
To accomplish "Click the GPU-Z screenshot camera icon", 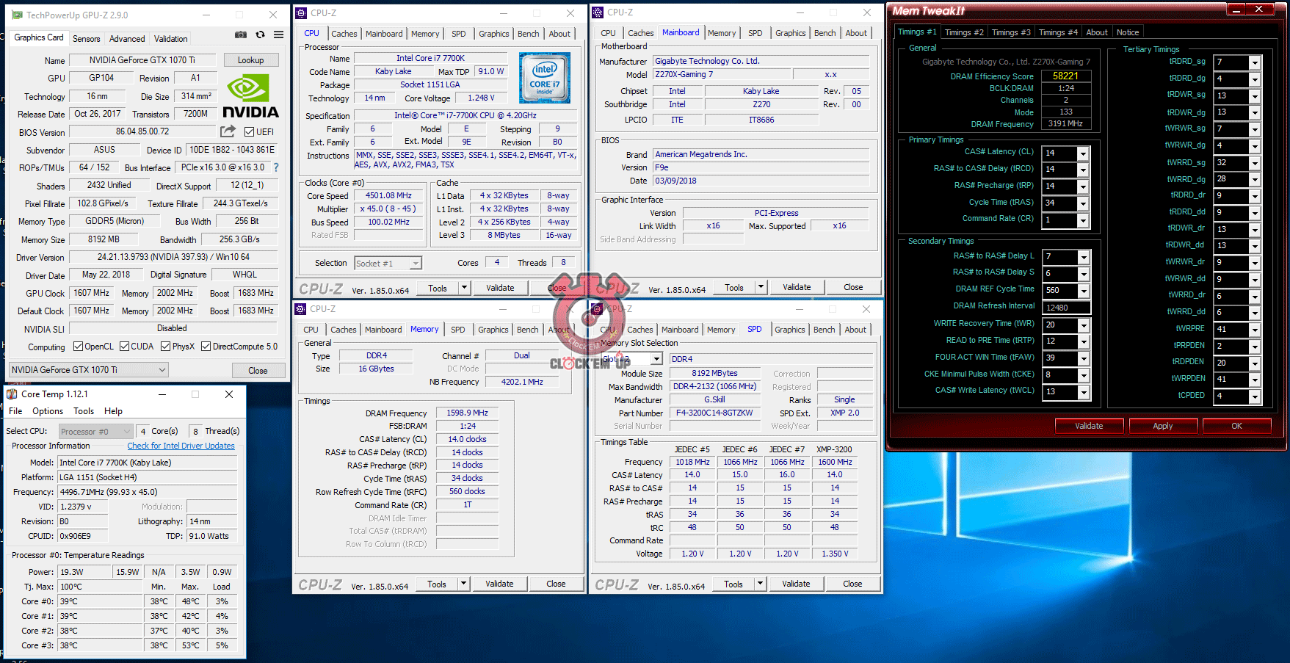I will [x=241, y=35].
